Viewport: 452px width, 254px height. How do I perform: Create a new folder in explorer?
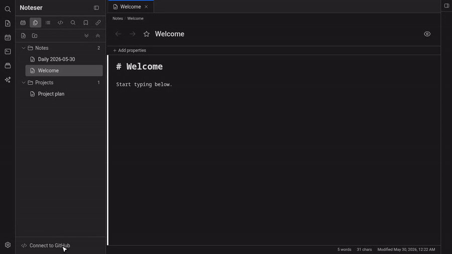(35, 36)
